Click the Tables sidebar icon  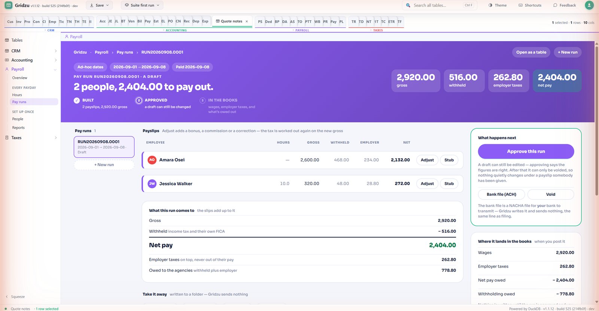[x=7, y=40]
